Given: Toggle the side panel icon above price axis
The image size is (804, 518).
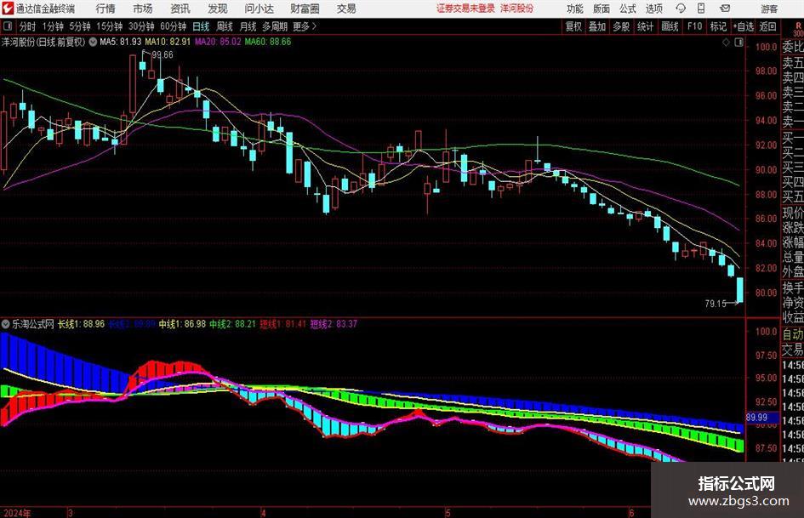Looking at the screenshot, I should click(738, 43).
